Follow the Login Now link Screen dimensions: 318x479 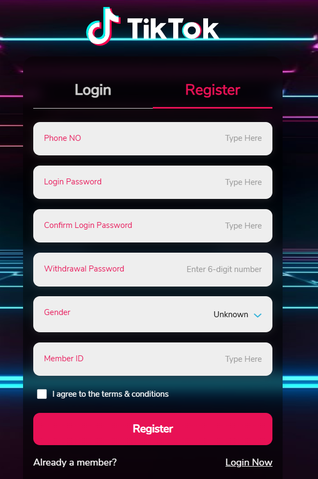(249, 462)
